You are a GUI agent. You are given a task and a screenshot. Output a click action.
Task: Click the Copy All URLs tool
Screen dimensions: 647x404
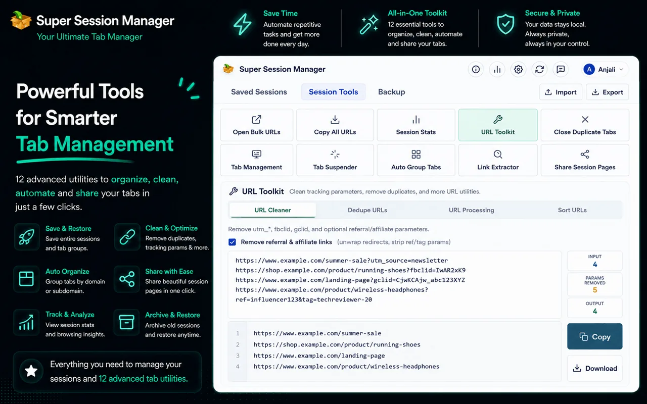click(x=335, y=125)
